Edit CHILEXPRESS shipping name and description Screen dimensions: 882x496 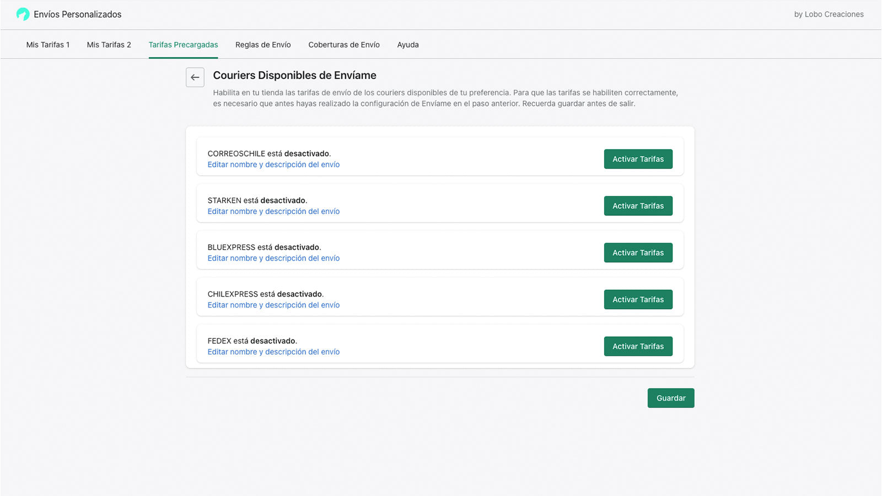(273, 305)
